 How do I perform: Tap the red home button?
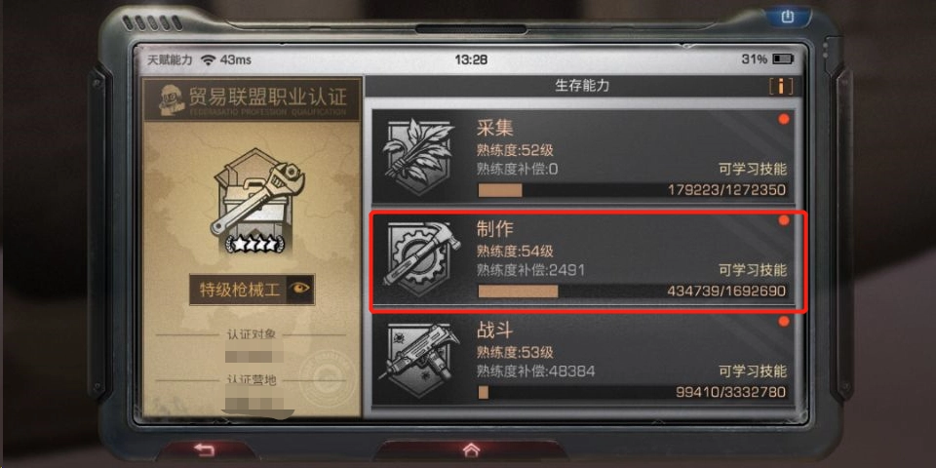point(470,448)
